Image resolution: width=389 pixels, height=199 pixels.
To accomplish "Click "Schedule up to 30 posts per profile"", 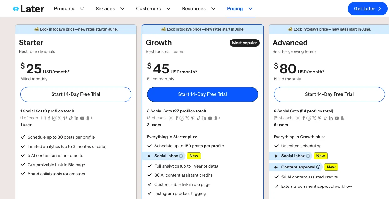I will pyautogui.click(x=61, y=137).
